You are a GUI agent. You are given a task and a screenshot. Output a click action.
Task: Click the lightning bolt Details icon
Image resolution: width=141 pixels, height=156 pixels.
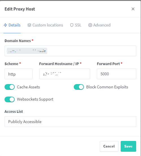pos(5,25)
